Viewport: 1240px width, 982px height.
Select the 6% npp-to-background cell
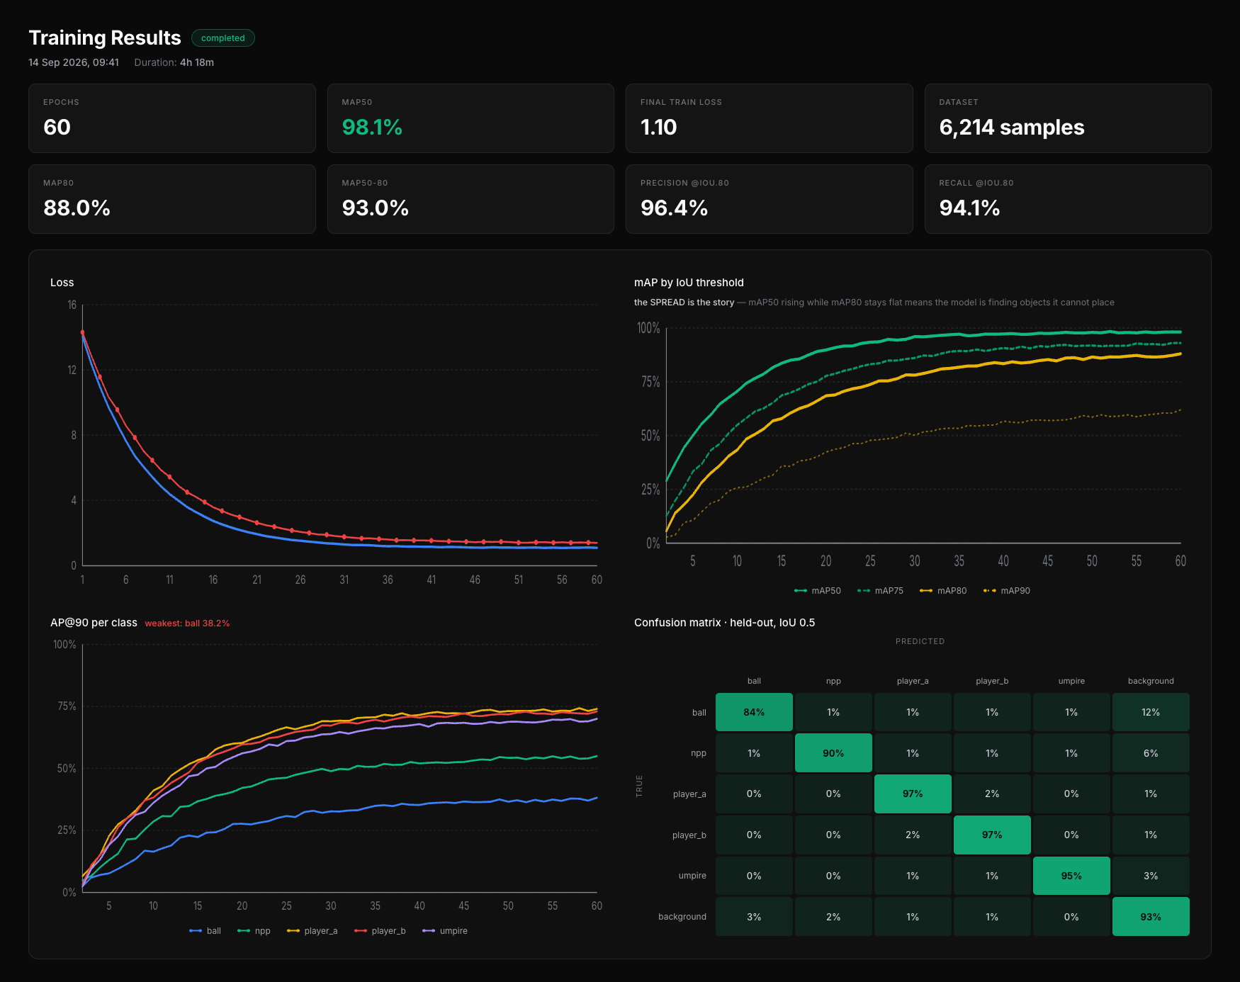1151,753
